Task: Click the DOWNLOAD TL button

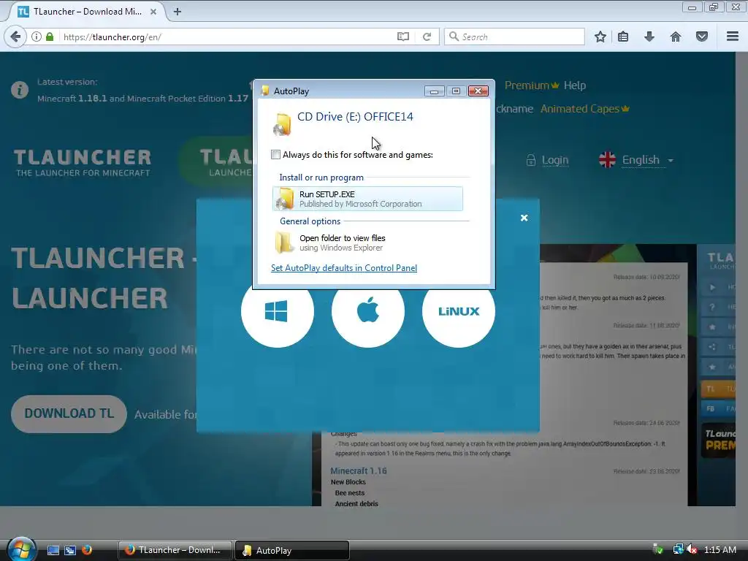Action: (x=69, y=413)
